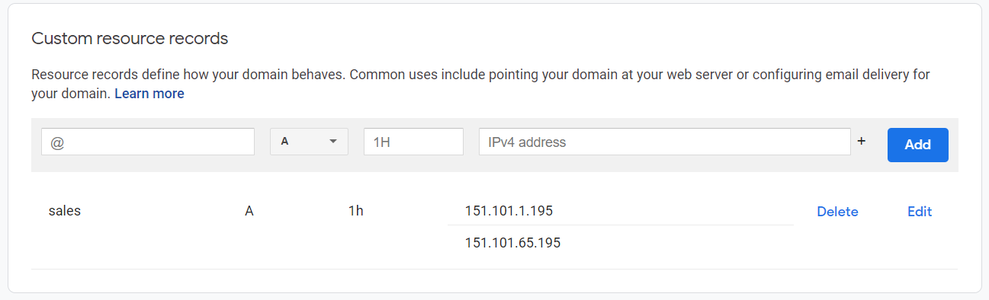Screen dimensions: 989x300
Task: Select the 151.101.65.195 address entry
Action: [512, 243]
